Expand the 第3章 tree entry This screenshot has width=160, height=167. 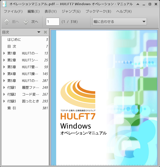pos(4,67)
